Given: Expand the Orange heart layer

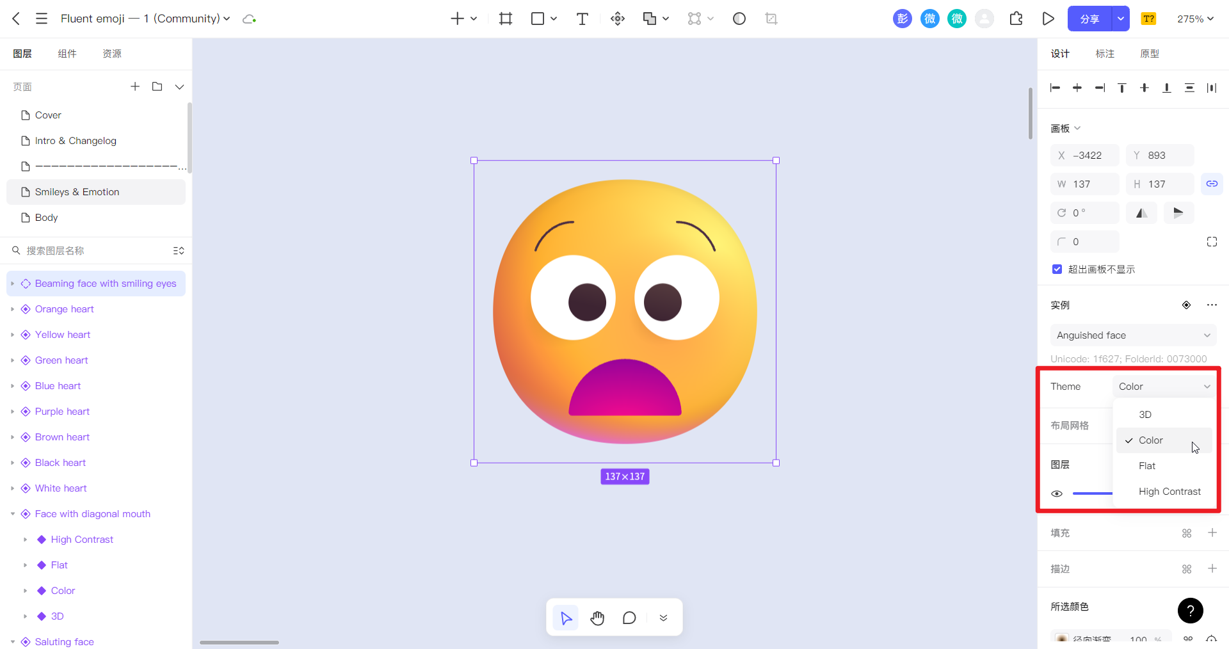Looking at the screenshot, I should pyautogui.click(x=12, y=309).
